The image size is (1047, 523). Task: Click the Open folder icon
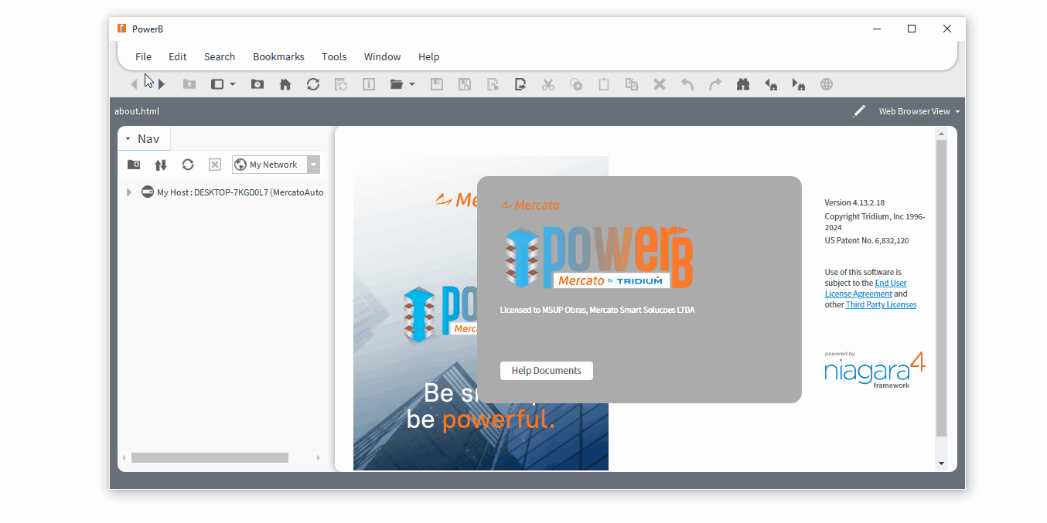[x=397, y=84]
